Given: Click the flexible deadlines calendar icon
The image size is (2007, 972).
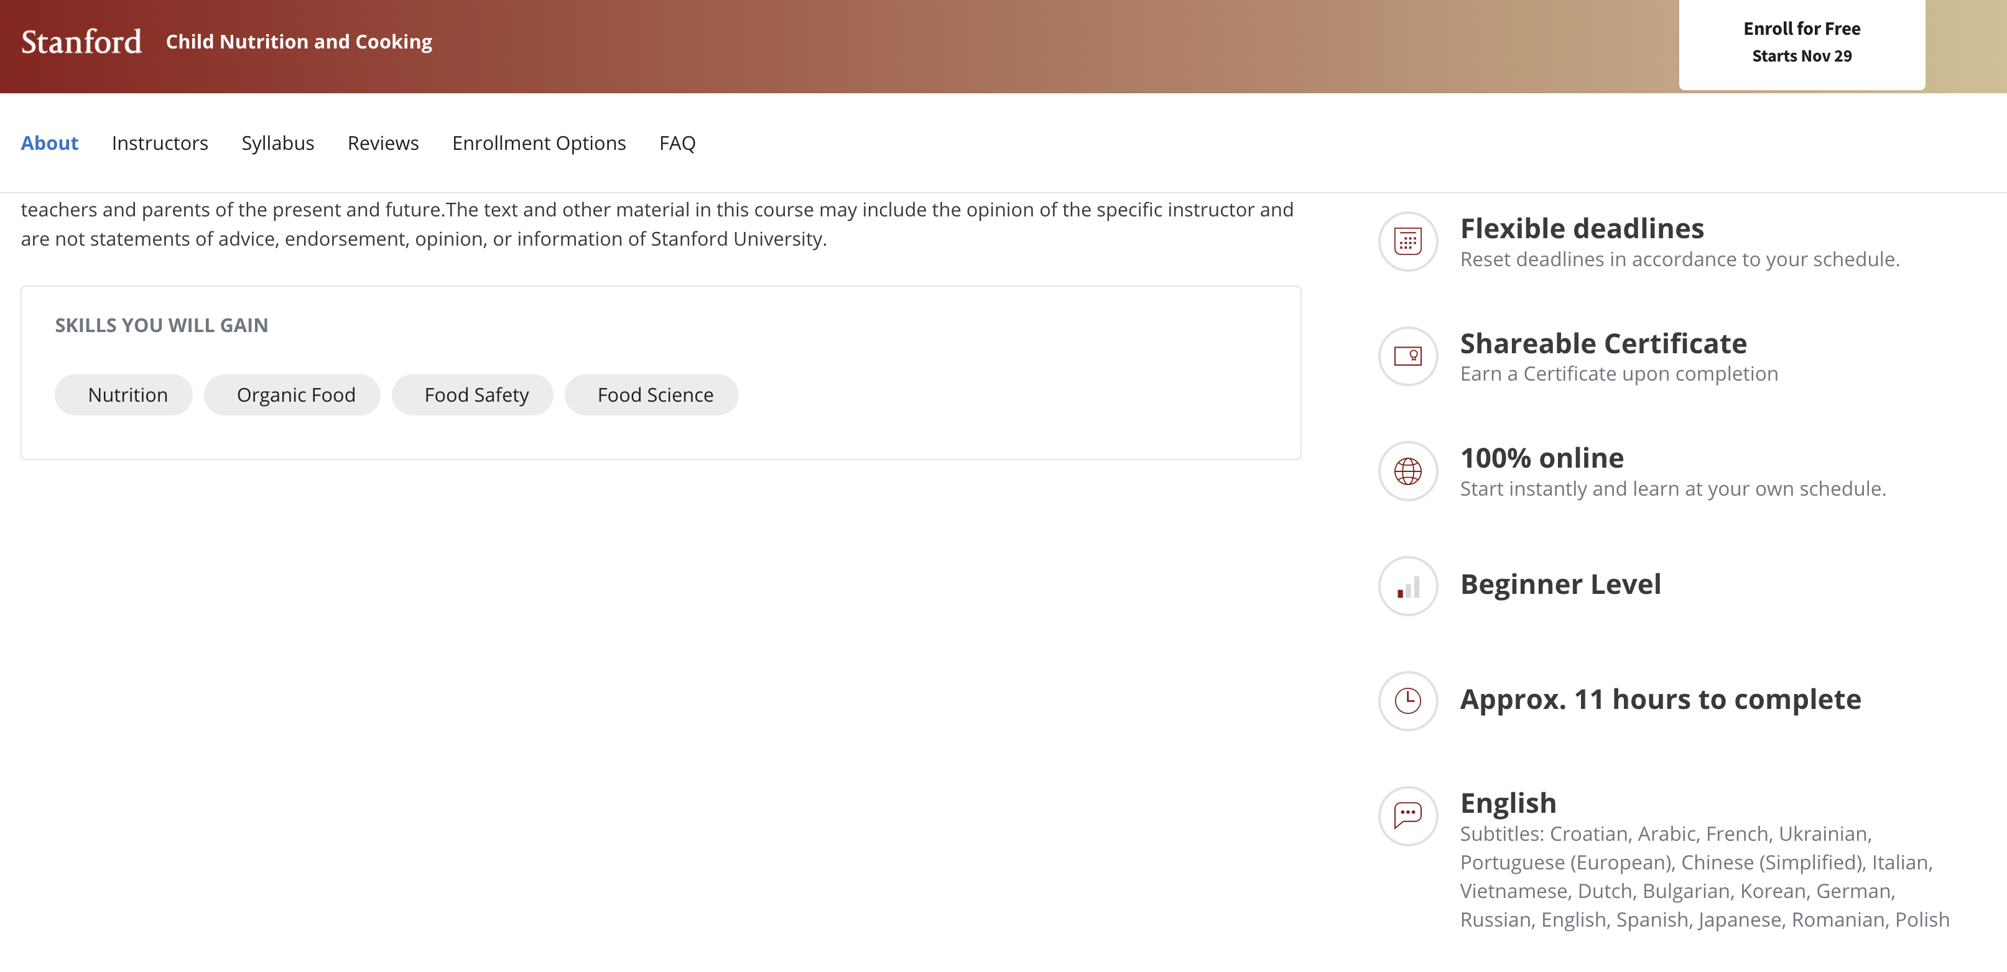Looking at the screenshot, I should point(1407,241).
